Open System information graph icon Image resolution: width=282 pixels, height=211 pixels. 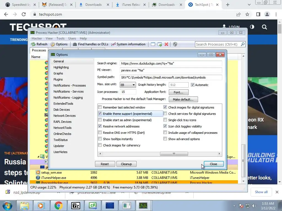113,44
